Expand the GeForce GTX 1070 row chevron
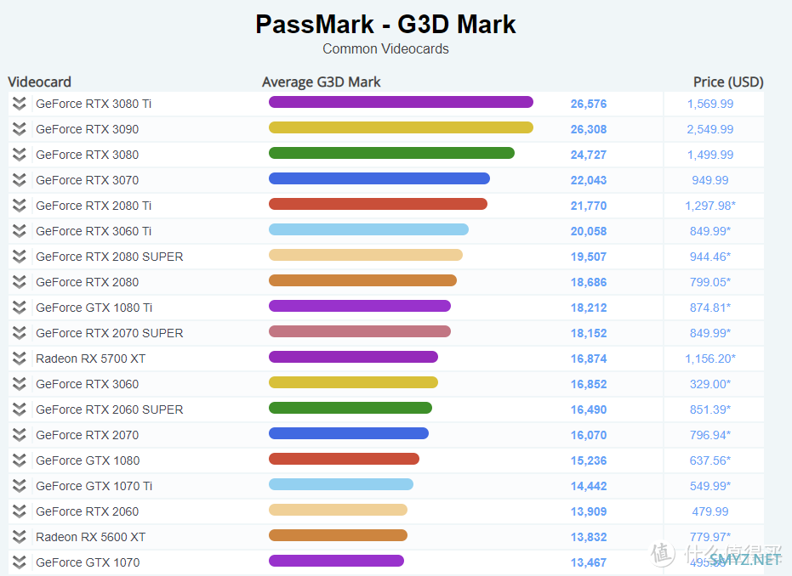 20,562
